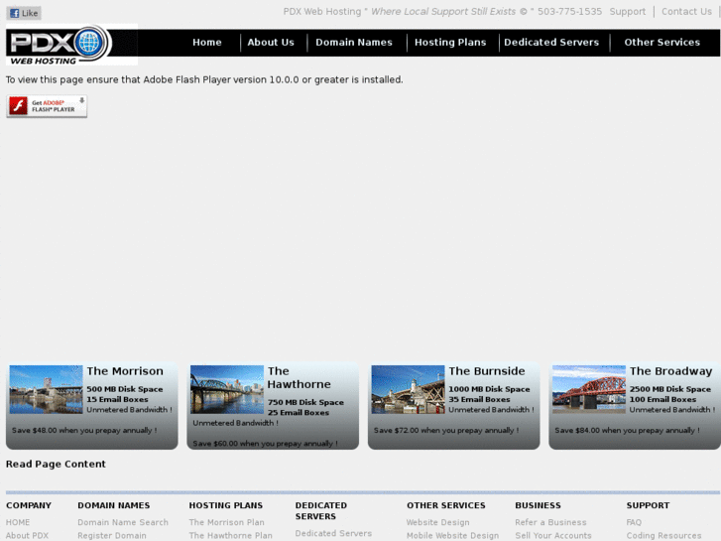Click footer Domain Name Search link
Image resolution: width=721 pixels, height=541 pixels.
point(123,522)
